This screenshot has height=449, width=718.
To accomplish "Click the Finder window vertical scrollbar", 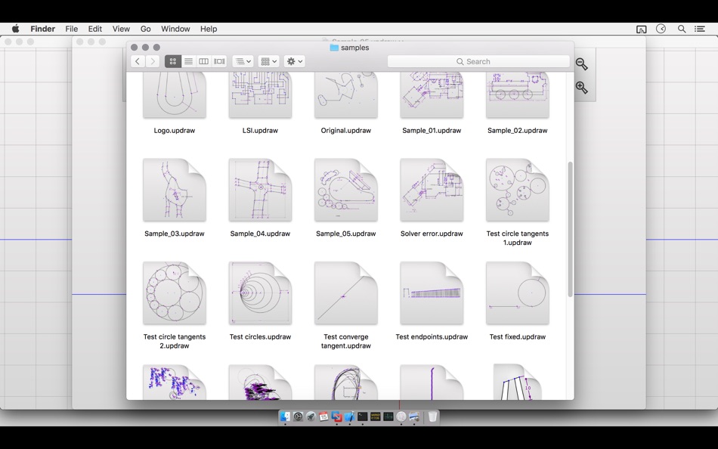I will click(570, 227).
